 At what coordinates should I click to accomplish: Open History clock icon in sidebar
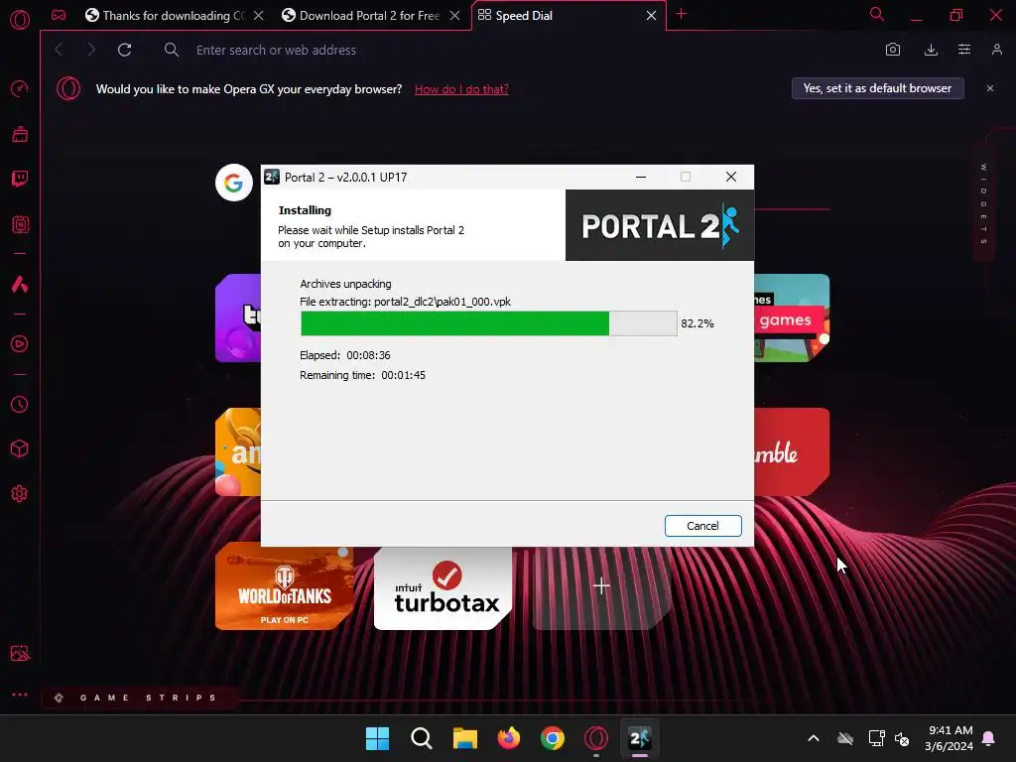[20, 405]
